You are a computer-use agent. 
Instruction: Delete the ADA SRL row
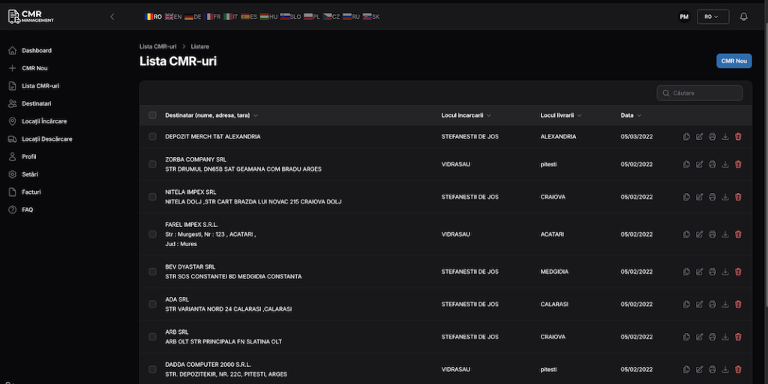(738, 304)
